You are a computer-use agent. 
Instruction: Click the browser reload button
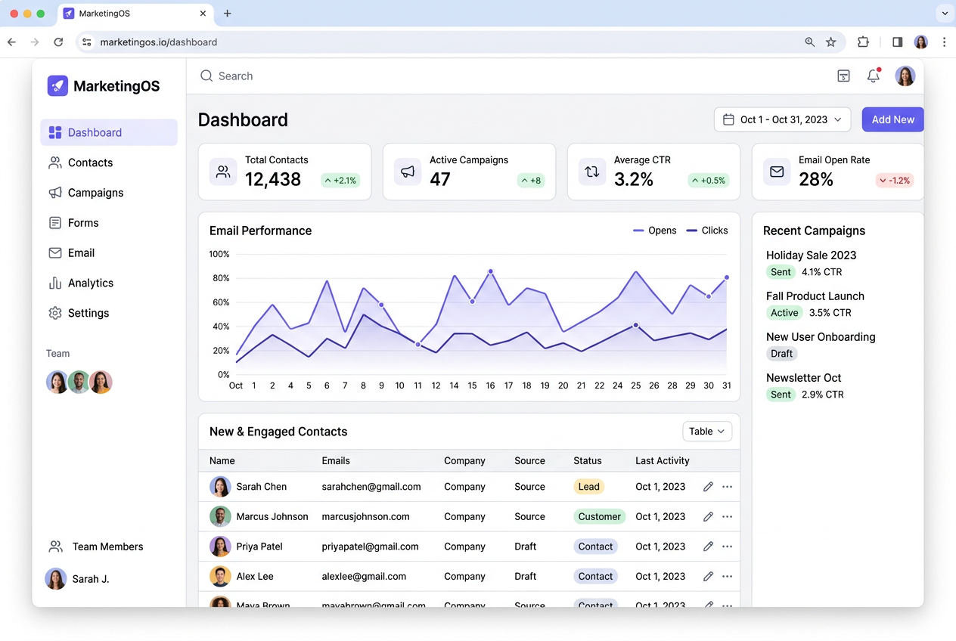point(58,42)
